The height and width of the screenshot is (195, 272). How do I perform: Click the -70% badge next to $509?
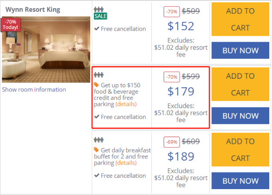tap(171, 12)
